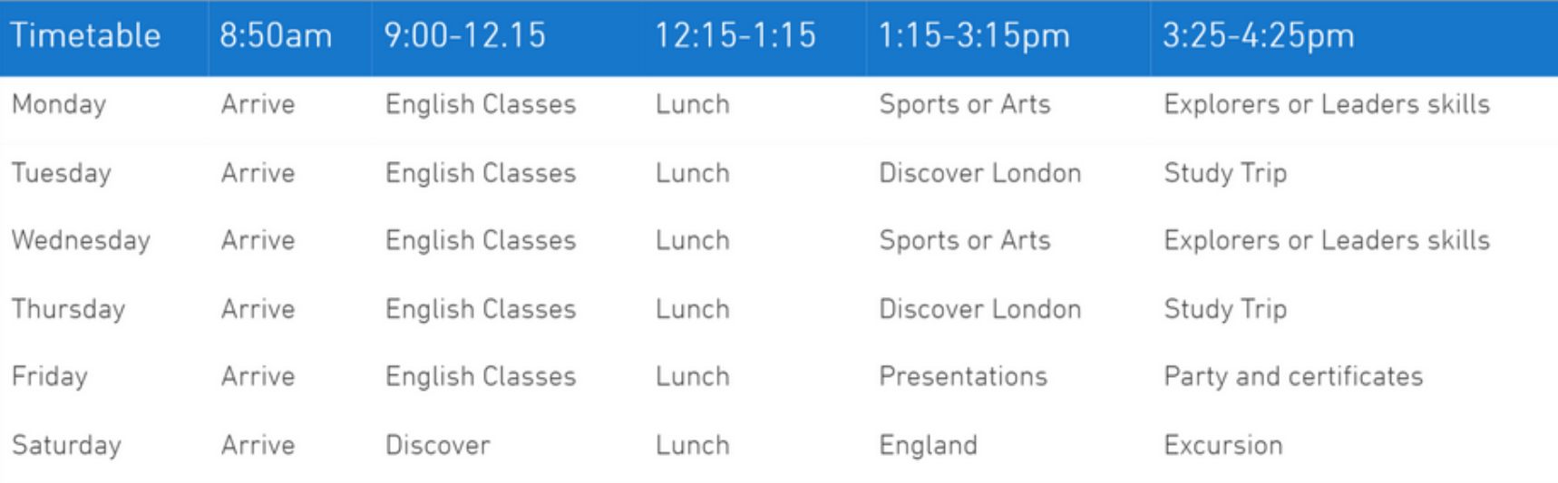The width and height of the screenshot is (1558, 483).
Task: Click the 1:15-3:15pm column header
Action: (974, 36)
